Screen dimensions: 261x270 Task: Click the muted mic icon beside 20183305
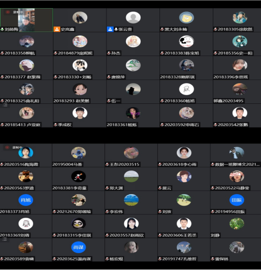(215, 29)
